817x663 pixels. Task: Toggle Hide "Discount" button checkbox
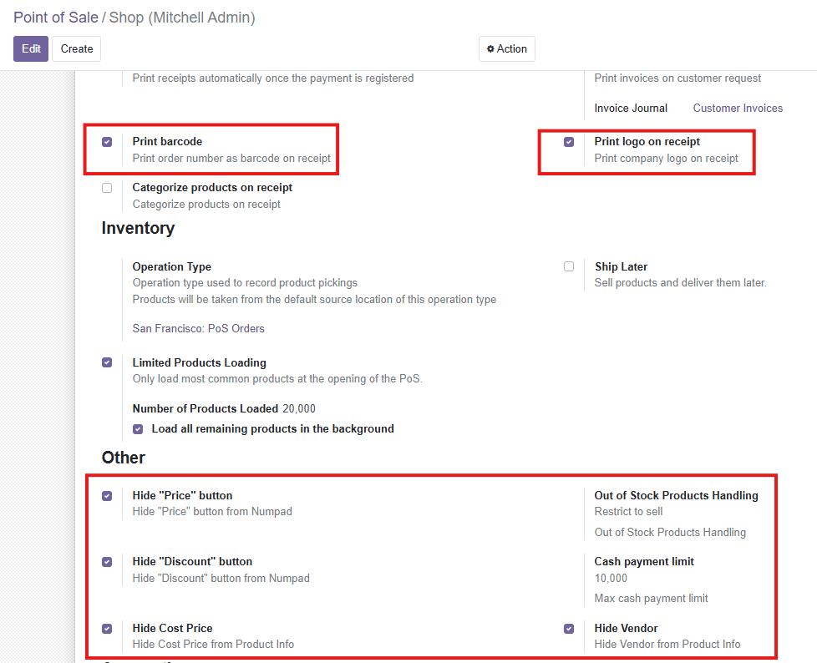coord(107,562)
